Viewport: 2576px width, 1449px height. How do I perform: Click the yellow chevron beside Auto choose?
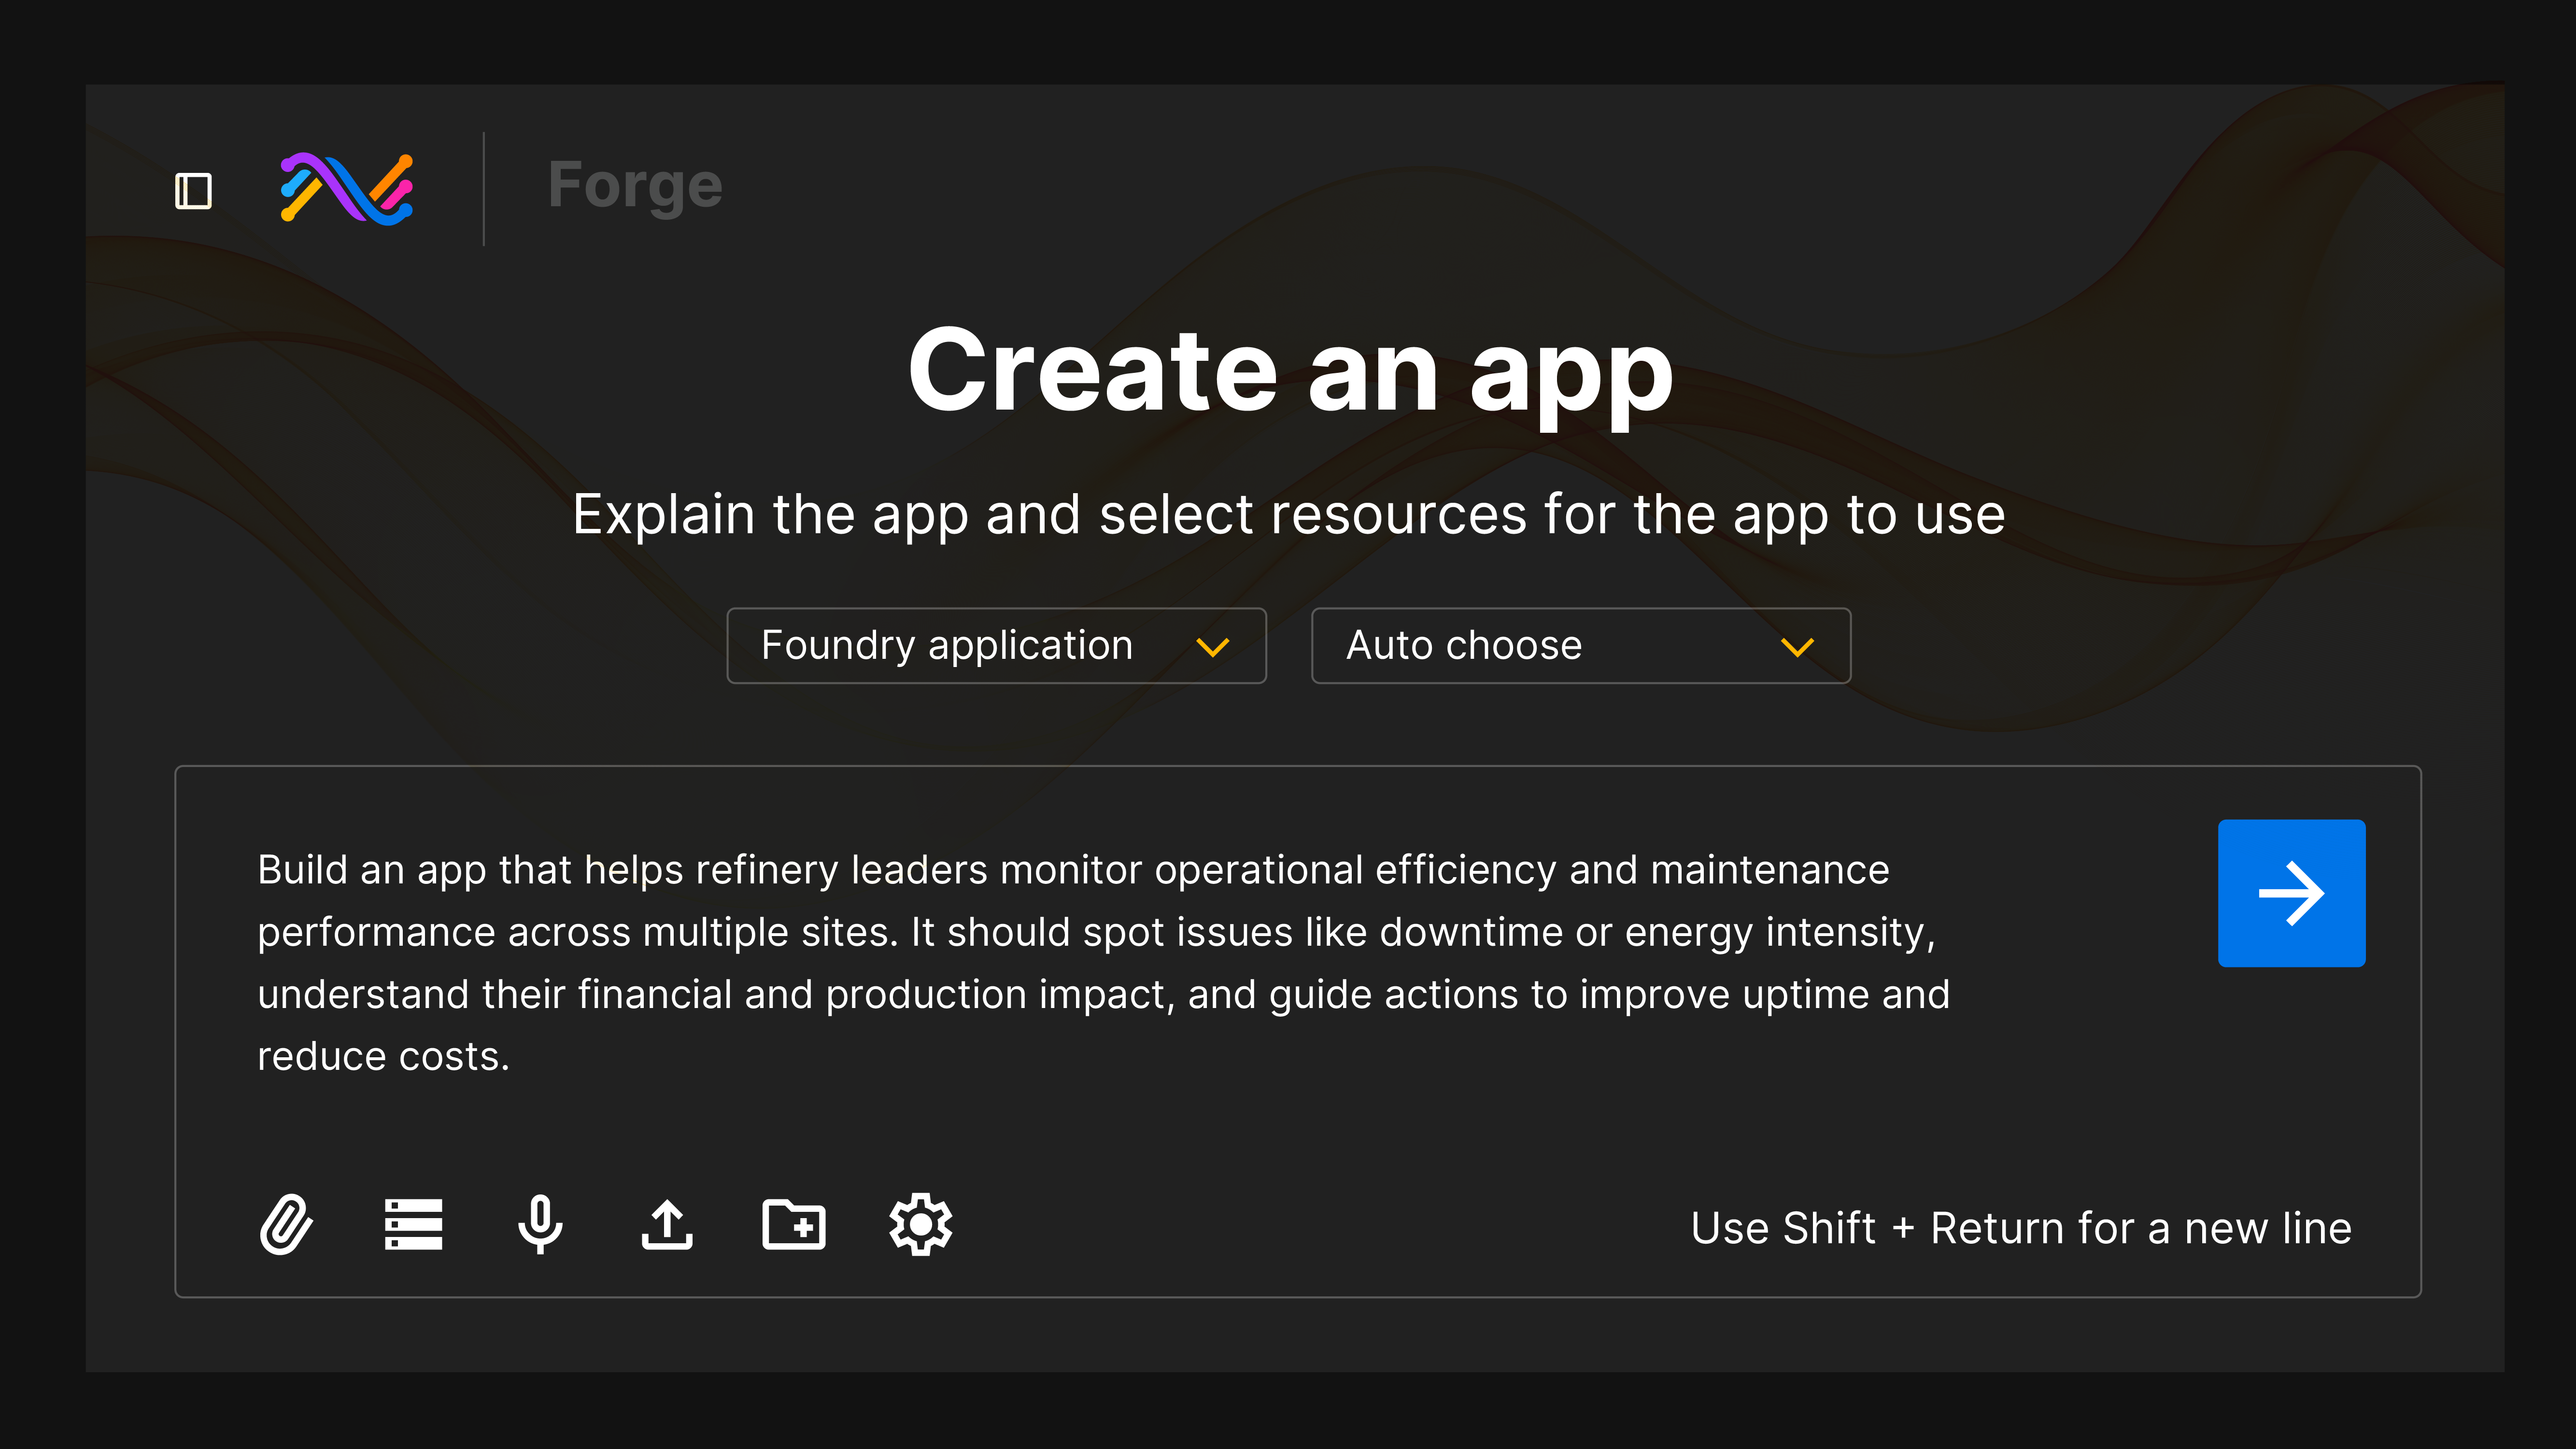[1797, 648]
